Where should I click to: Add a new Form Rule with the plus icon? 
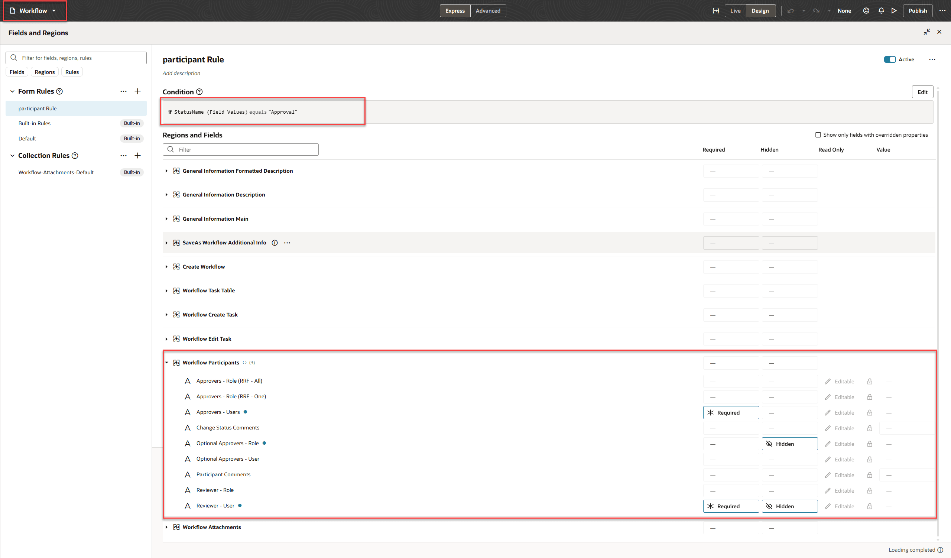(x=138, y=91)
